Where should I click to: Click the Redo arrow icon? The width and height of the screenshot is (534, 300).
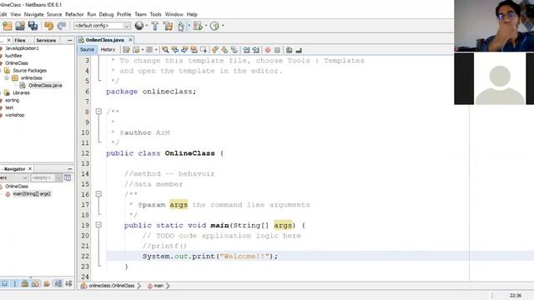62,26
